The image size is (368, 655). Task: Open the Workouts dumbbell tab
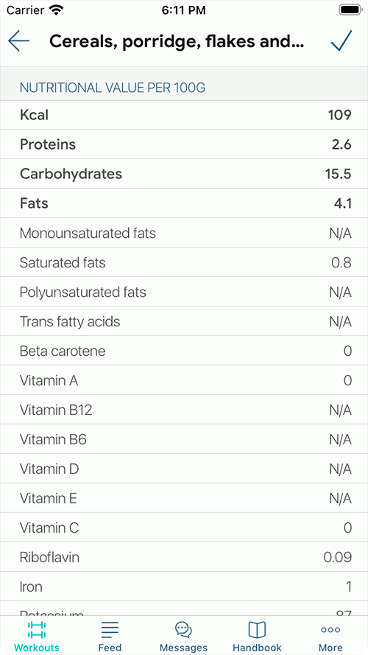tap(37, 629)
